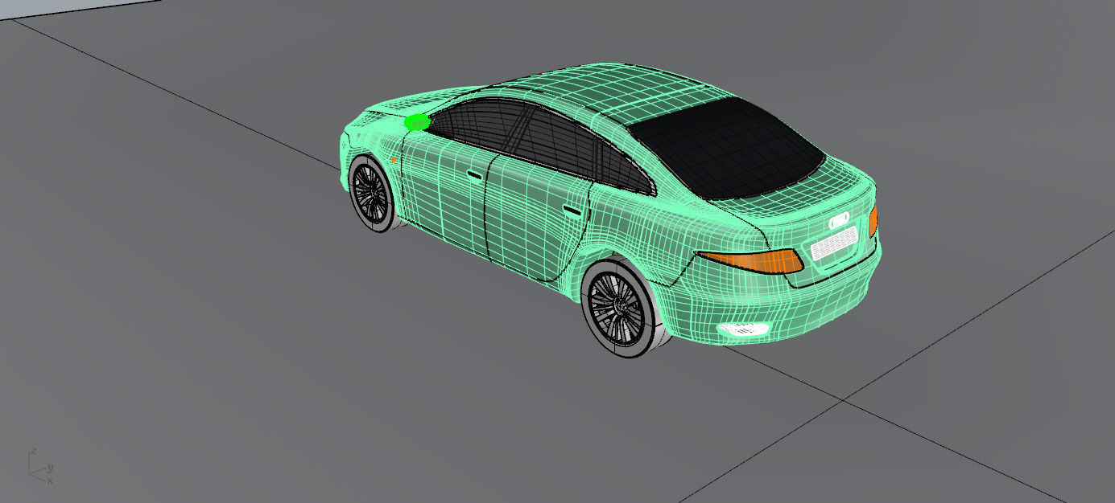1115x503 pixels.
Task: Pick the large orange left tail light
Action: coord(750,260)
